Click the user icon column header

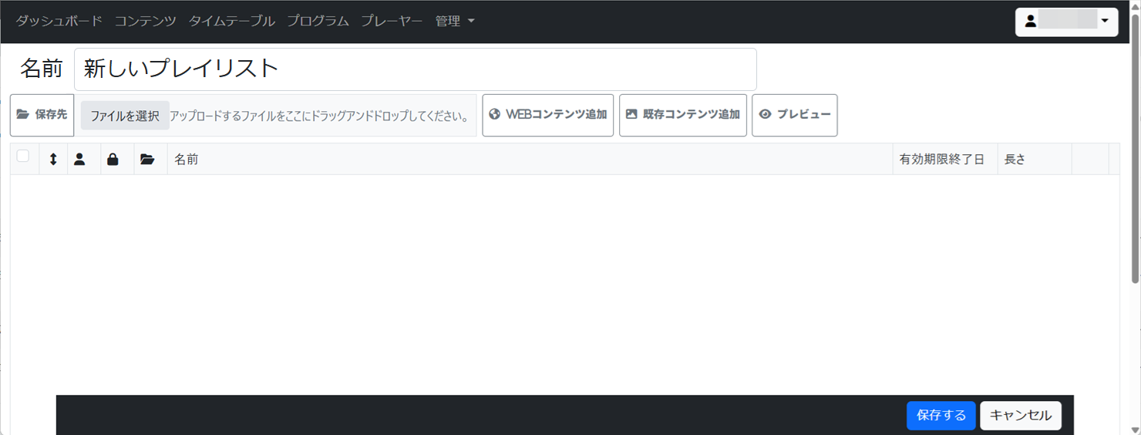click(x=79, y=160)
